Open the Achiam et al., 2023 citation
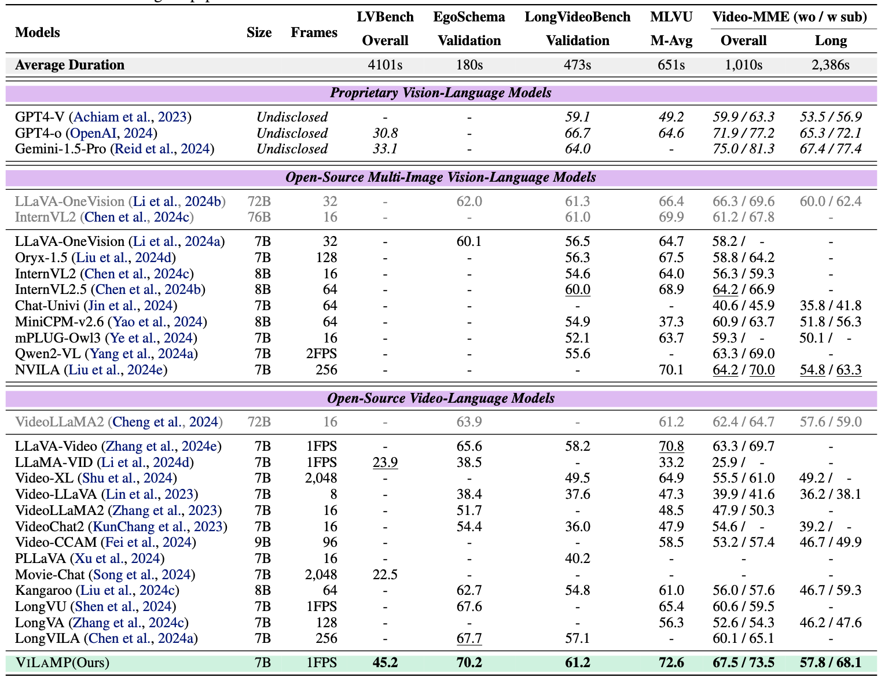Viewport: 881px width, 677px height. coord(133,117)
